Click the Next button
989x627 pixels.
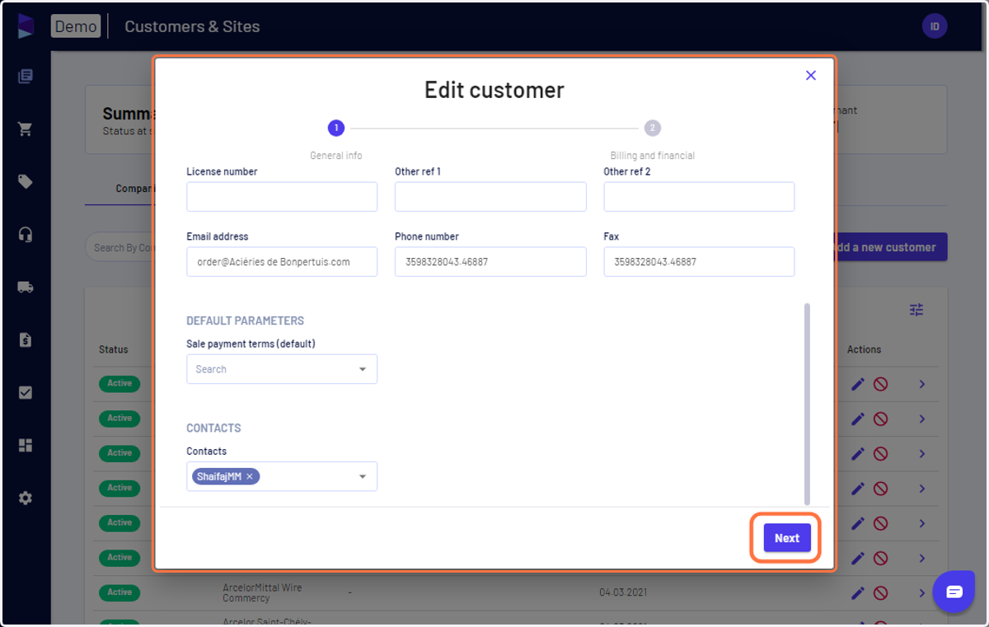787,538
